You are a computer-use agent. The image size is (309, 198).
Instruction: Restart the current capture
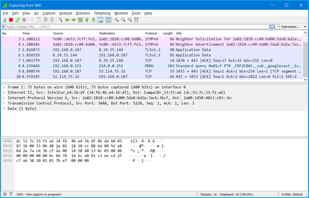click(x=17, y=20)
